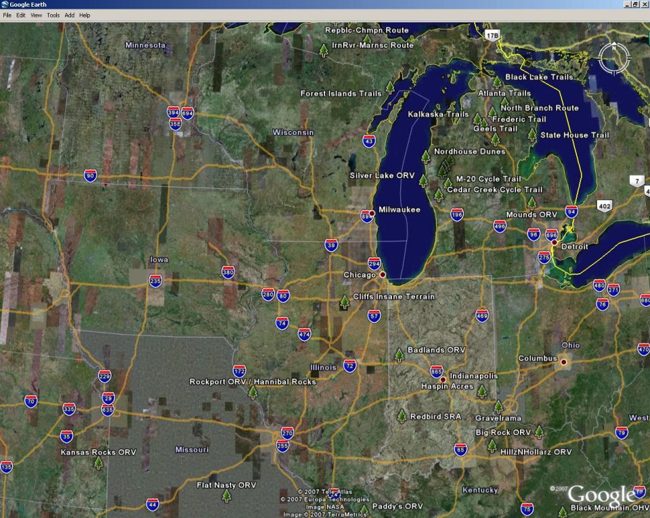Click the Haspin Acres tree placemark

[481, 391]
